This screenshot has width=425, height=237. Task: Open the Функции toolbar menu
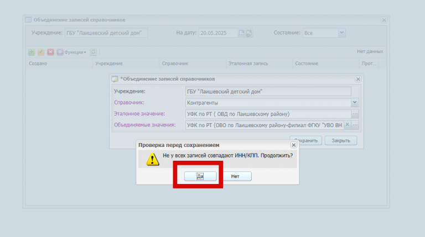[x=71, y=52]
